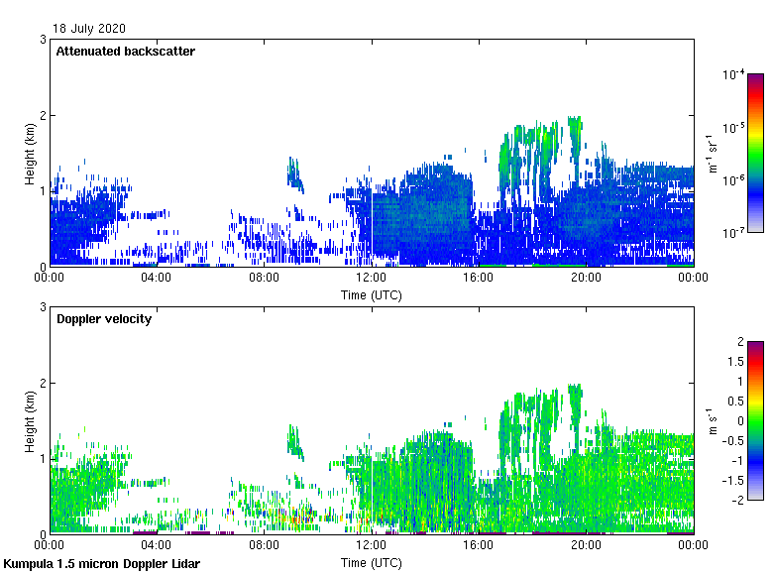Click the 10⁻⁴ label on the backscatter color bar
Screen dimensions: 773x575
click(x=733, y=74)
